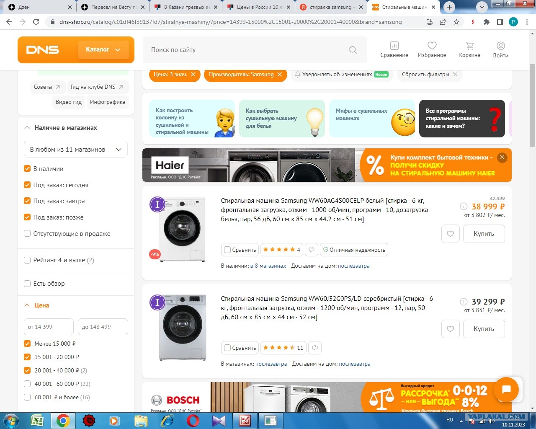536x429 pixels.
Task: Collapse the Наличие в магазинах section
Action: (27, 128)
